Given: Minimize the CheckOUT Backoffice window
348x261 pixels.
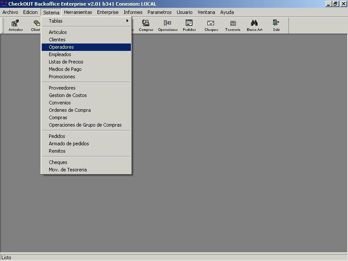Looking at the screenshot, I should click(328, 4).
